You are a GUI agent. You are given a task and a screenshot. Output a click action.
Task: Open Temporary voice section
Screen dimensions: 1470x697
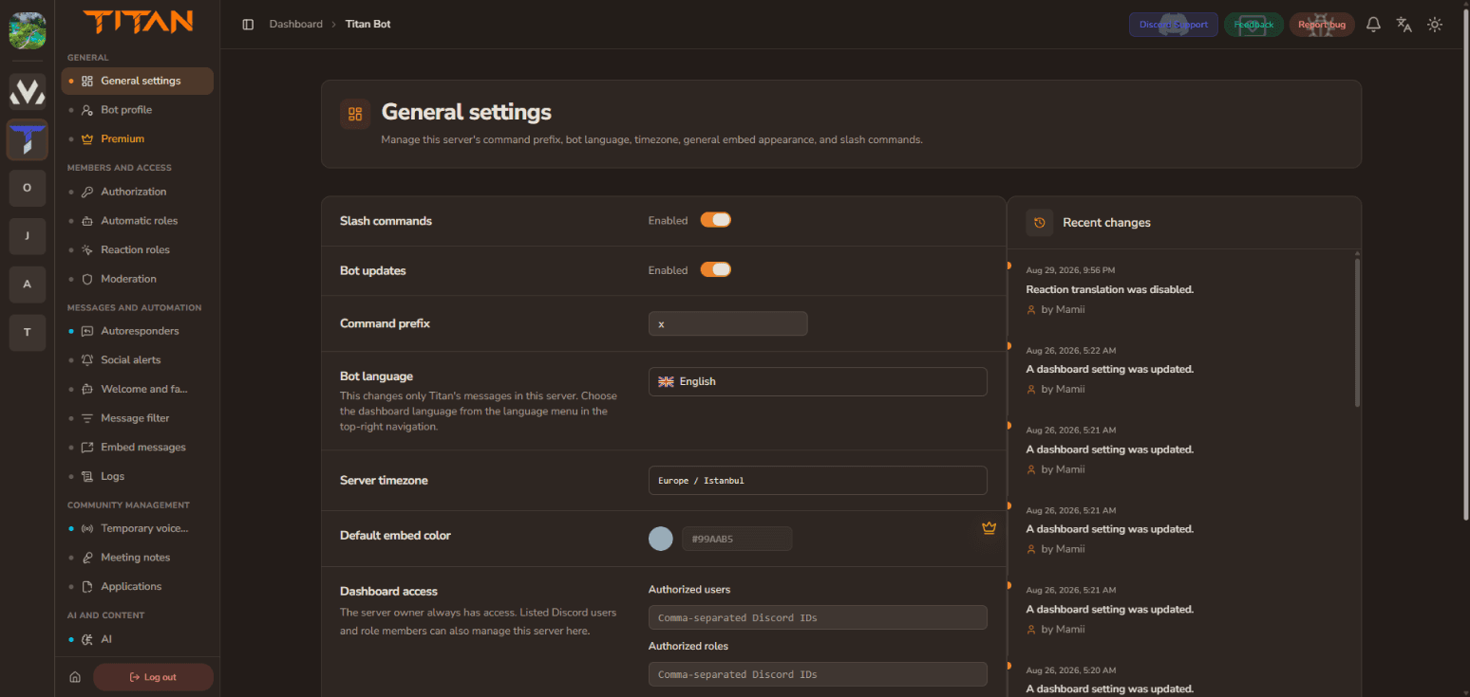[x=138, y=528]
